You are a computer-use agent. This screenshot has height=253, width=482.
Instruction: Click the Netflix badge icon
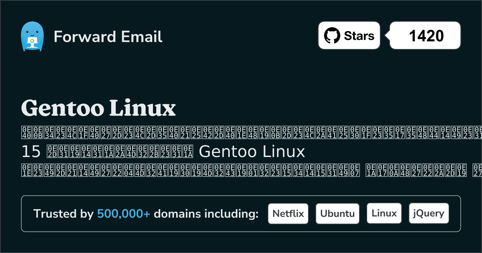(x=288, y=213)
